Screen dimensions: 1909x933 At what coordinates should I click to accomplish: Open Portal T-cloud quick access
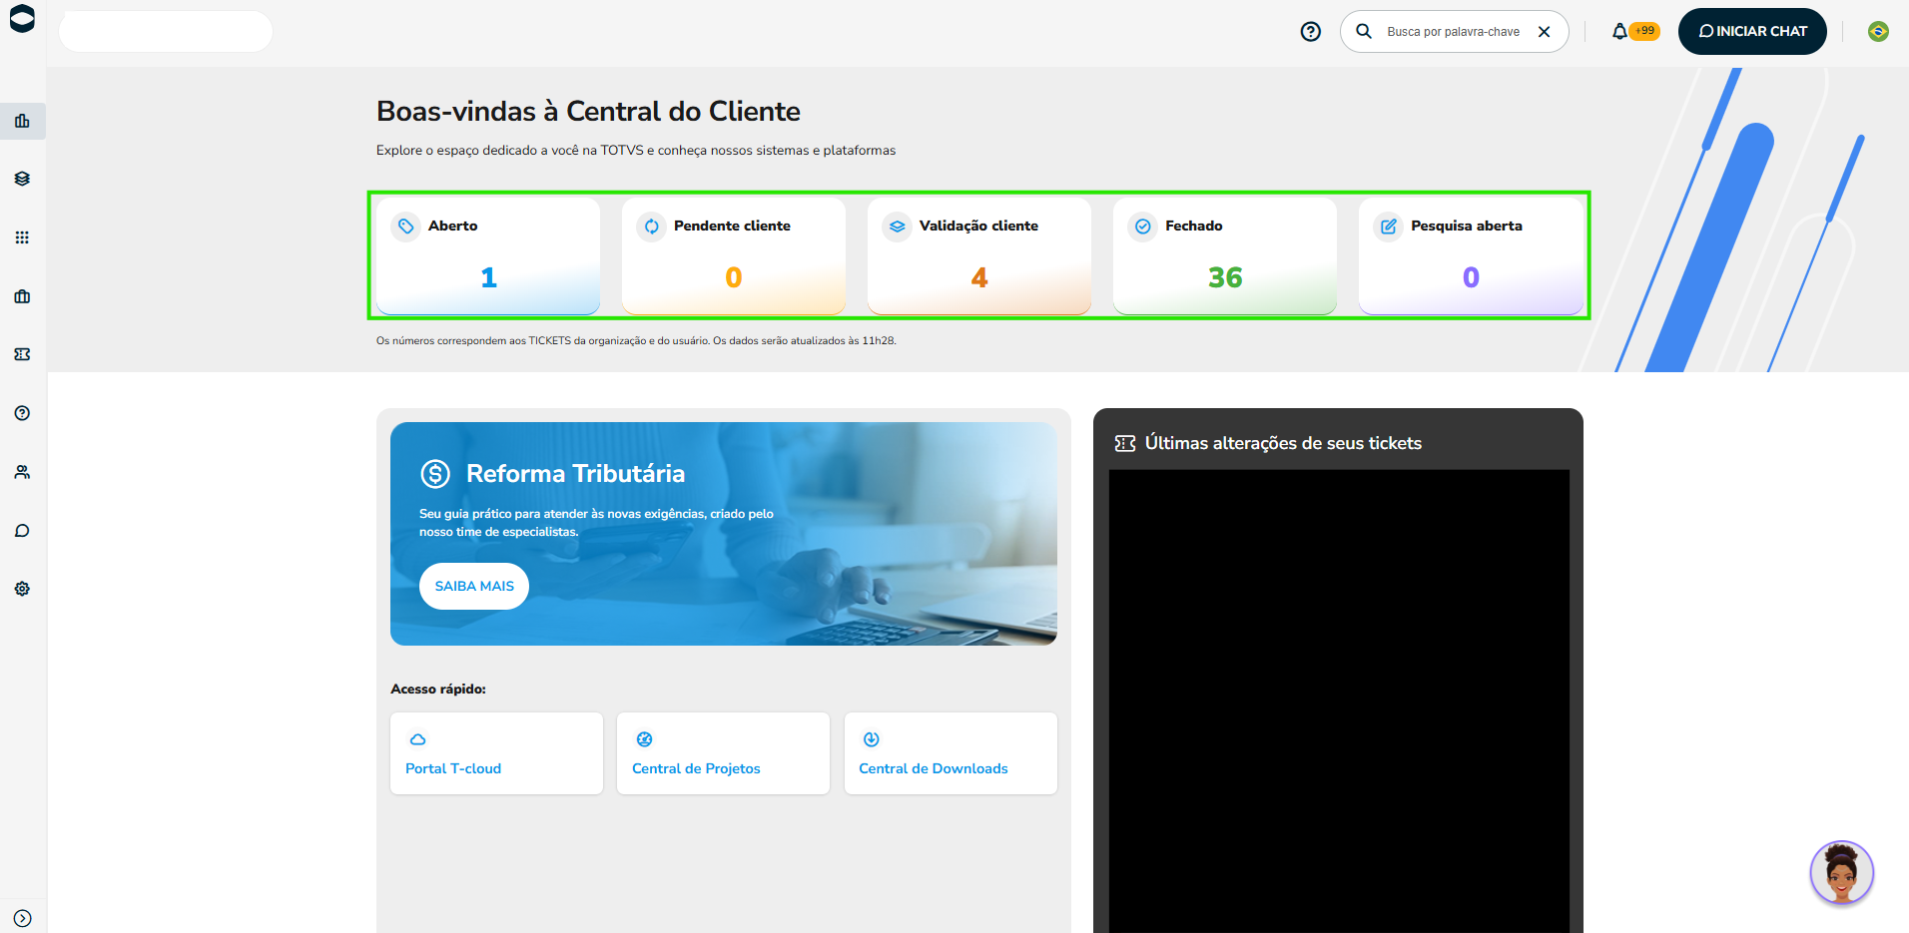(496, 753)
